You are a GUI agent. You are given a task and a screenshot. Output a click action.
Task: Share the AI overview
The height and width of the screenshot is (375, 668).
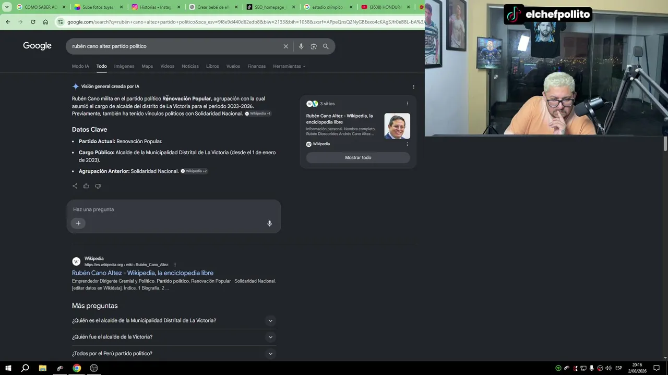75,186
